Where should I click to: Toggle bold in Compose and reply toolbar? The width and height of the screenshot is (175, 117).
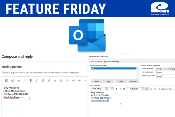[x=31, y=80]
